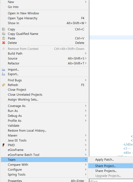Select Share Project... in Team submenu
The width and height of the screenshot is (133, 182).
pos(110,166)
